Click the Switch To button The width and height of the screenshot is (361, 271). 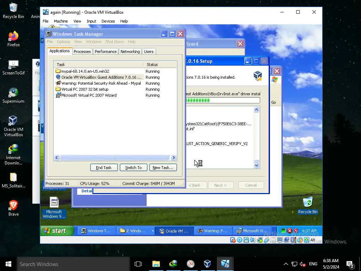coord(133,168)
